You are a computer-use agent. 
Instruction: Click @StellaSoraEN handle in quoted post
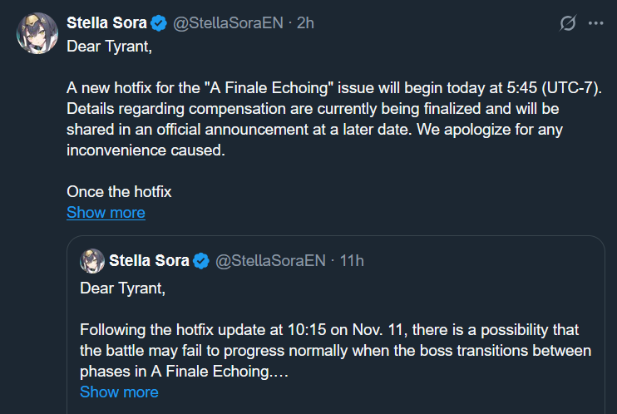pyautogui.click(x=269, y=261)
